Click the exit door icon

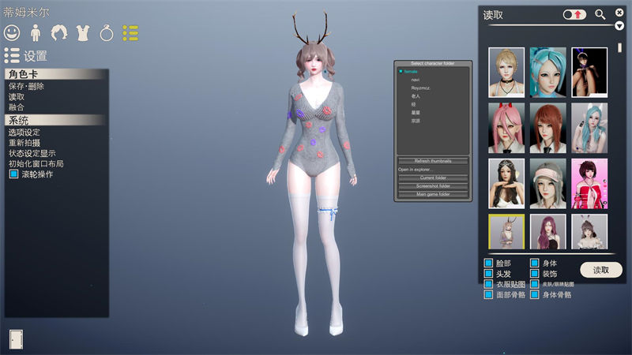coord(16,338)
